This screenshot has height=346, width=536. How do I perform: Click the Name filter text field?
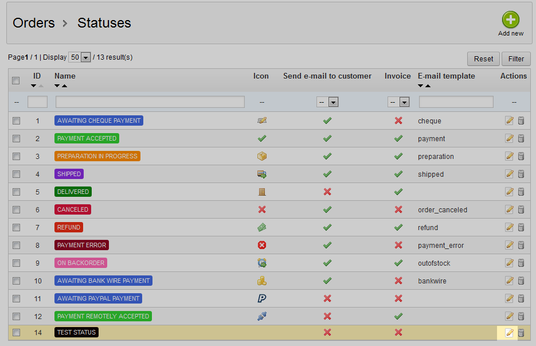point(150,102)
